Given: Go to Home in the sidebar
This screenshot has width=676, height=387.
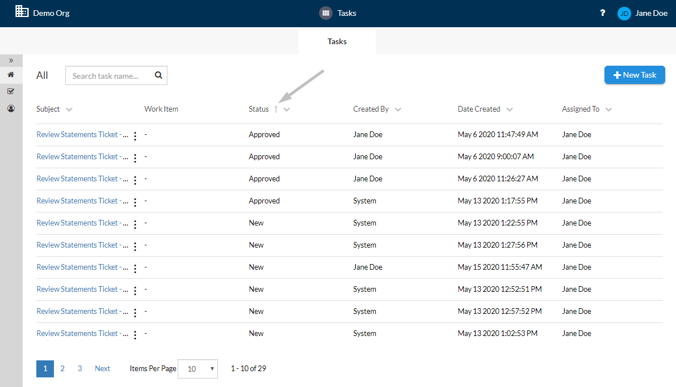Looking at the screenshot, I should [x=11, y=75].
